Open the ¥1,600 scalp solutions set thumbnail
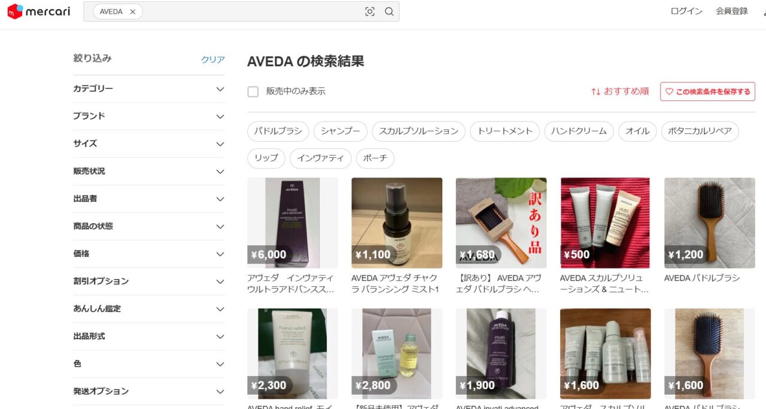 click(605, 354)
